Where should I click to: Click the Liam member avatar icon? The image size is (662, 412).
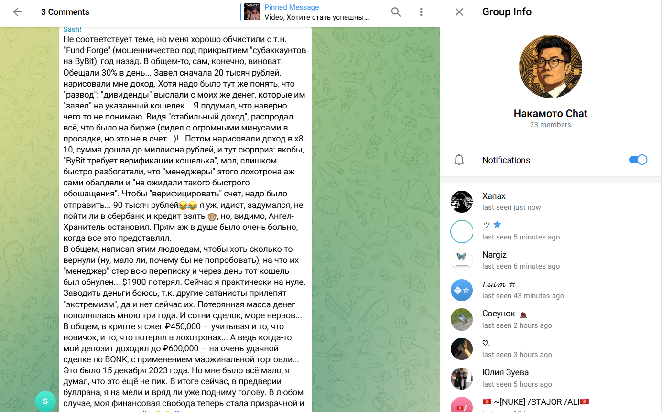462,290
